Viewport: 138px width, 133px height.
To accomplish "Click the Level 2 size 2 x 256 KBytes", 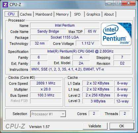I will pyautogui.click(x=98, y=95).
